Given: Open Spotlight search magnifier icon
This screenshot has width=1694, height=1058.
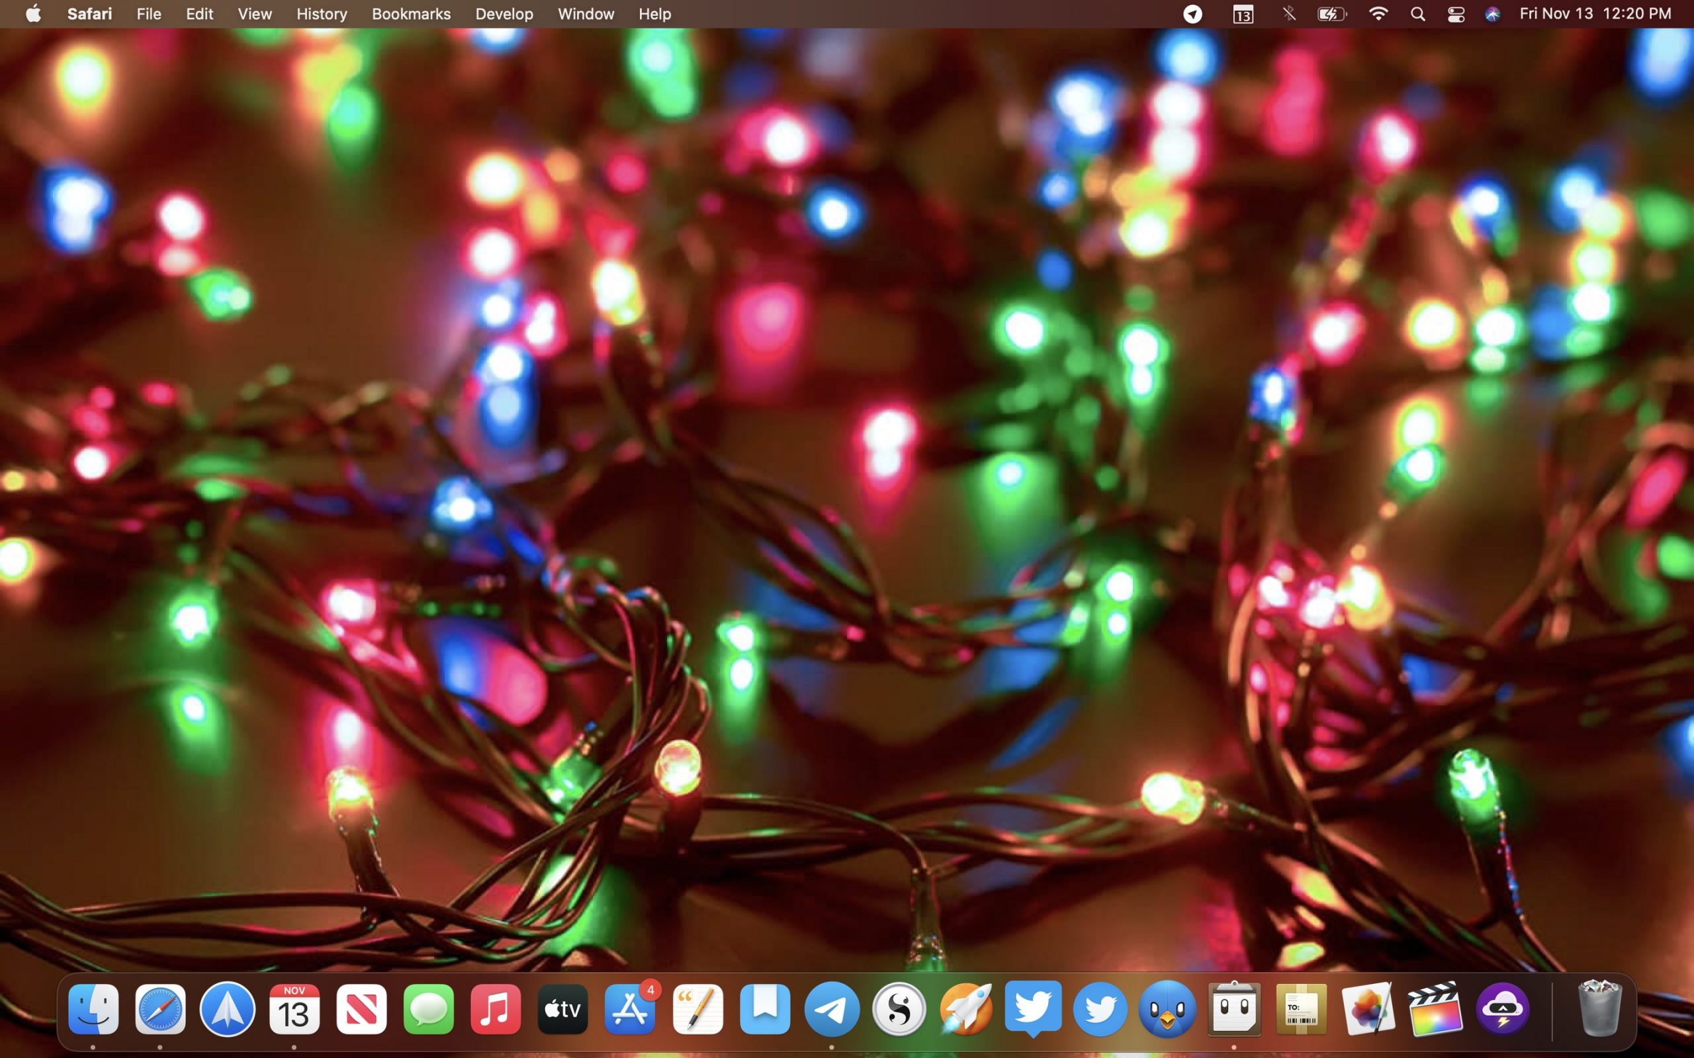Looking at the screenshot, I should tap(1418, 14).
